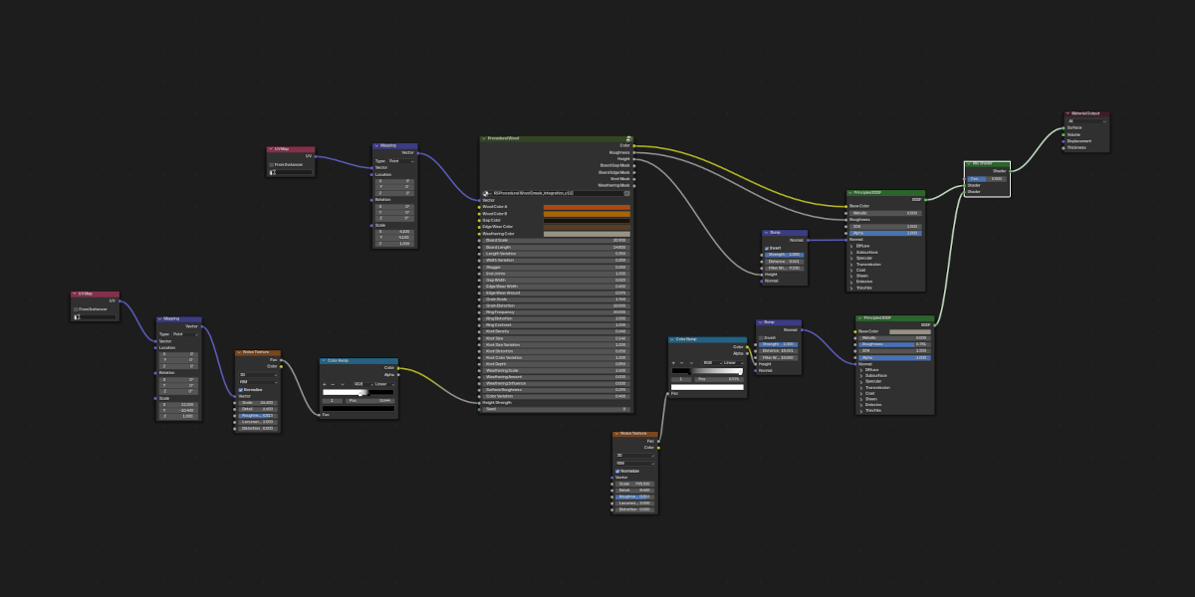This screenshot has width=1195, height=597.
Task: Click the Pos 0.675 field in Color Ramp
Action: (719, 379)
